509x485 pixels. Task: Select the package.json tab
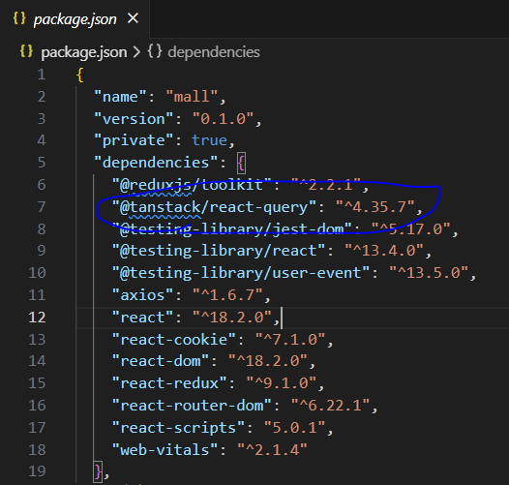tap(75, 18)
